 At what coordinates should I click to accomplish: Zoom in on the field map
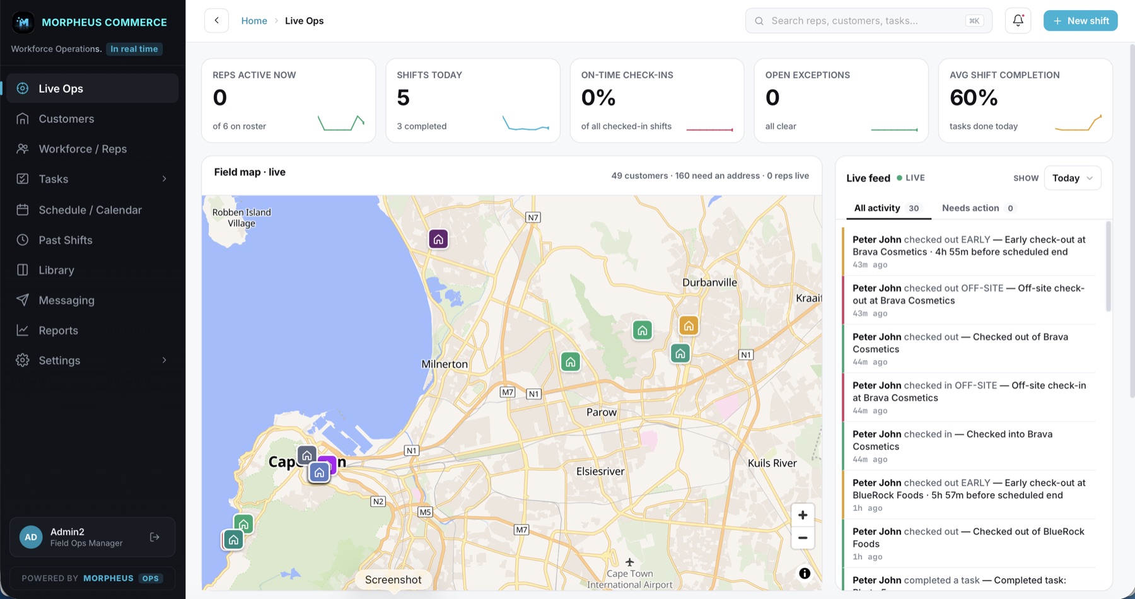pos(803,515)
